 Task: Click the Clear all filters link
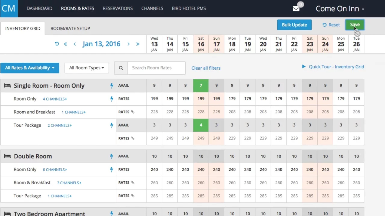click(206, 68)
